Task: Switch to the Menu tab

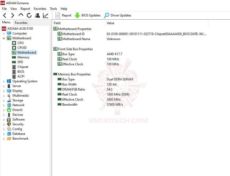Action: tap(6, 22)
